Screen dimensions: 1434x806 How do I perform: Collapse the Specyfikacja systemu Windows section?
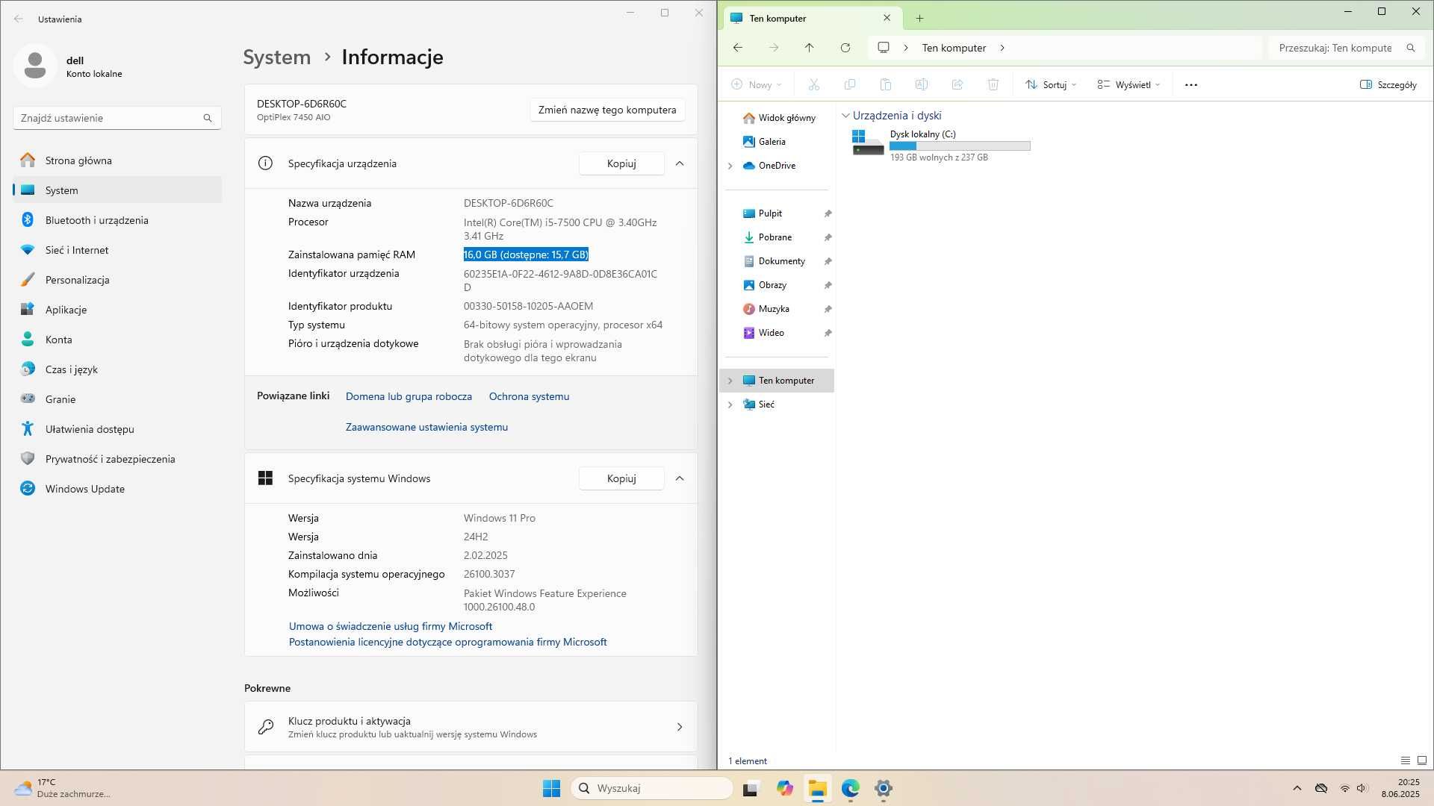click(x=680, y=478)
